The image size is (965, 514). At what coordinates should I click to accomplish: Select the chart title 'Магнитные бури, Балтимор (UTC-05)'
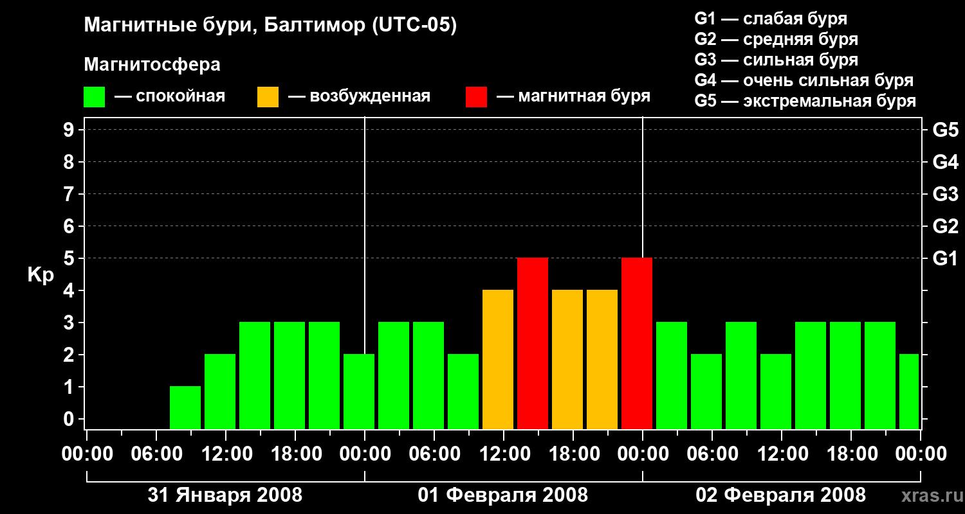pyautogui.click(x=270, y=26)
